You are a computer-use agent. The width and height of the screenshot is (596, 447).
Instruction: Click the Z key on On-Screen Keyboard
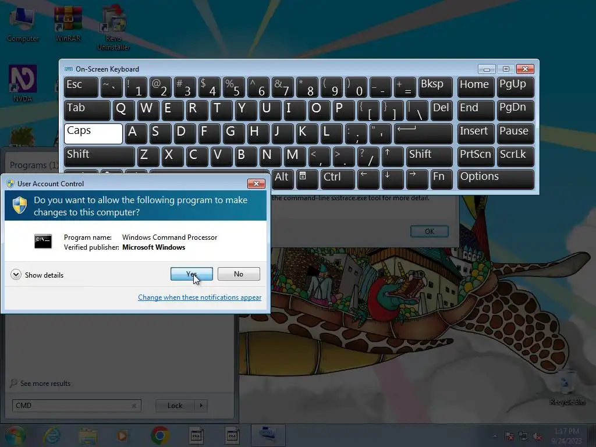(148, 157)
